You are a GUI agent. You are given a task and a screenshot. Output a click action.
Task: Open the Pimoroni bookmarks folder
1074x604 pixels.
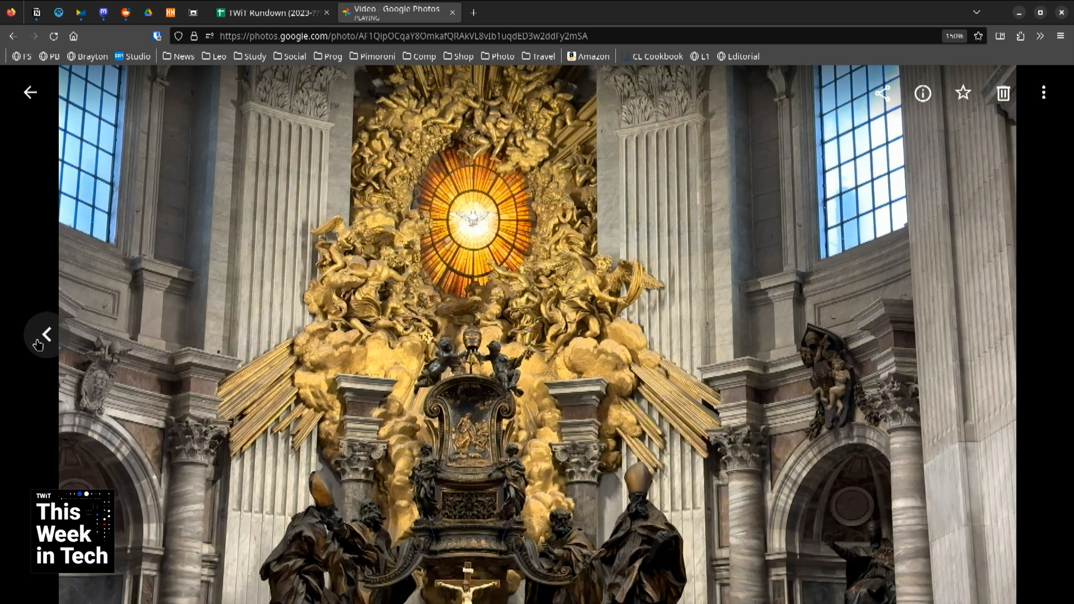(372, 56)
